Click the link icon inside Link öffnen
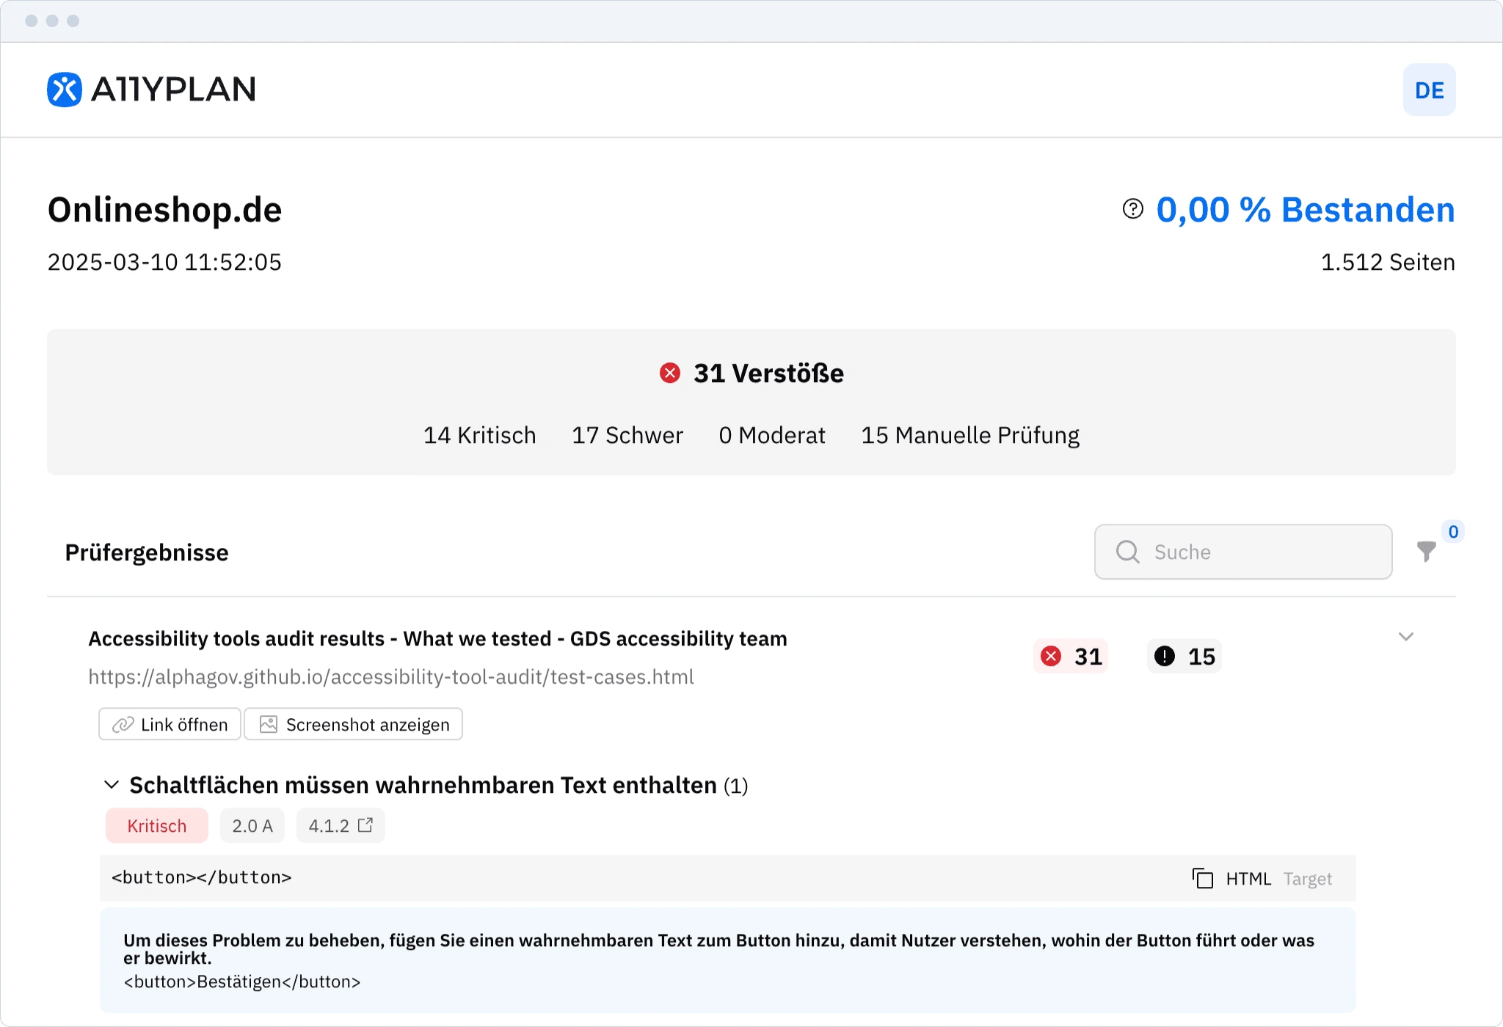 (x=123, y=724)
